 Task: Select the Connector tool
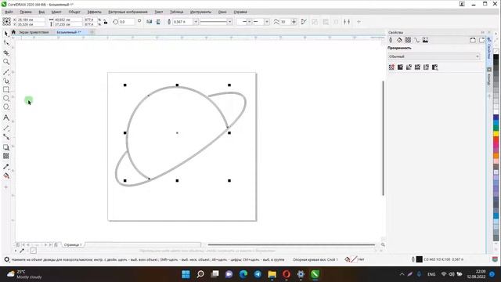click(x=6, y=137)
